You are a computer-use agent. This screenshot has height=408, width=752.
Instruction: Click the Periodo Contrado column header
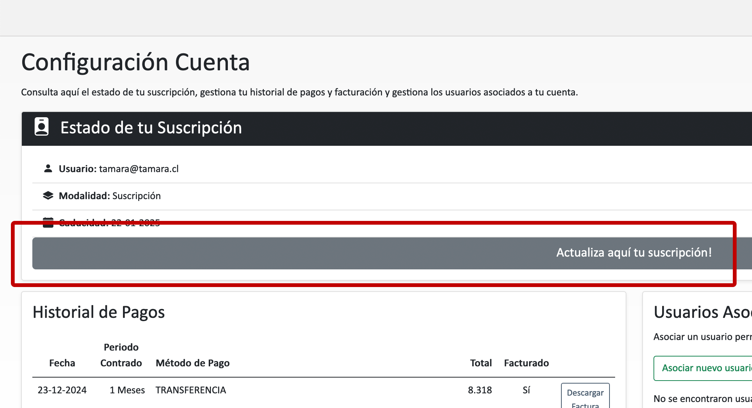[121, 355]
